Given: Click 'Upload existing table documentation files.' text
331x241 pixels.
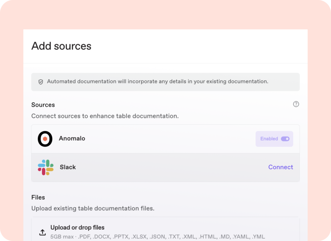Looking at the screenshot, I should (x=93, y=208).
